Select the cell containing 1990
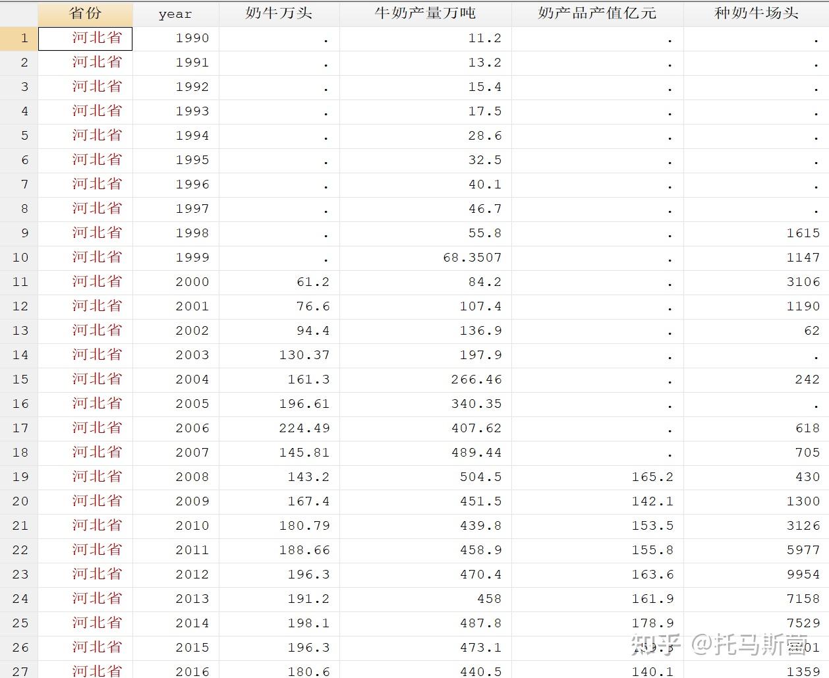Viewport: 829px width, 678px height. click(192, 38)
